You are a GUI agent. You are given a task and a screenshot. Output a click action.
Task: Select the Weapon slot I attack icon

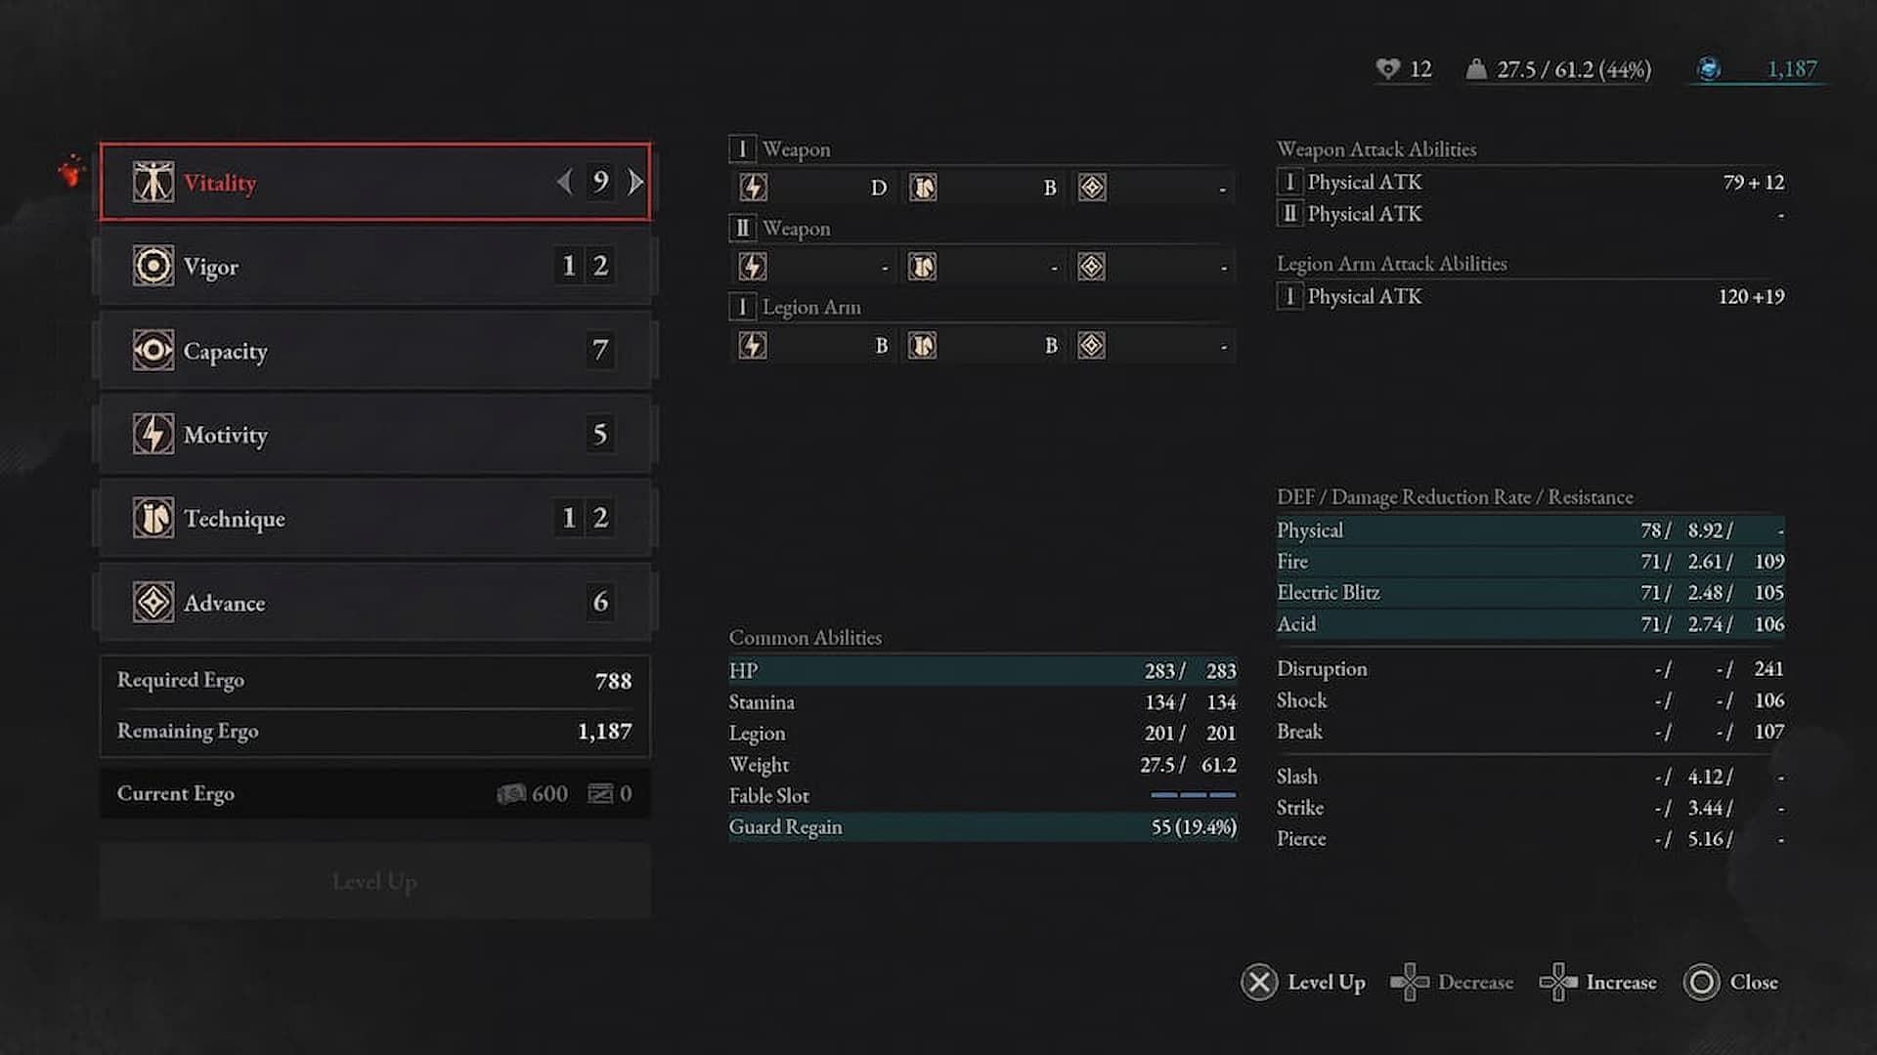coord(752,187)
